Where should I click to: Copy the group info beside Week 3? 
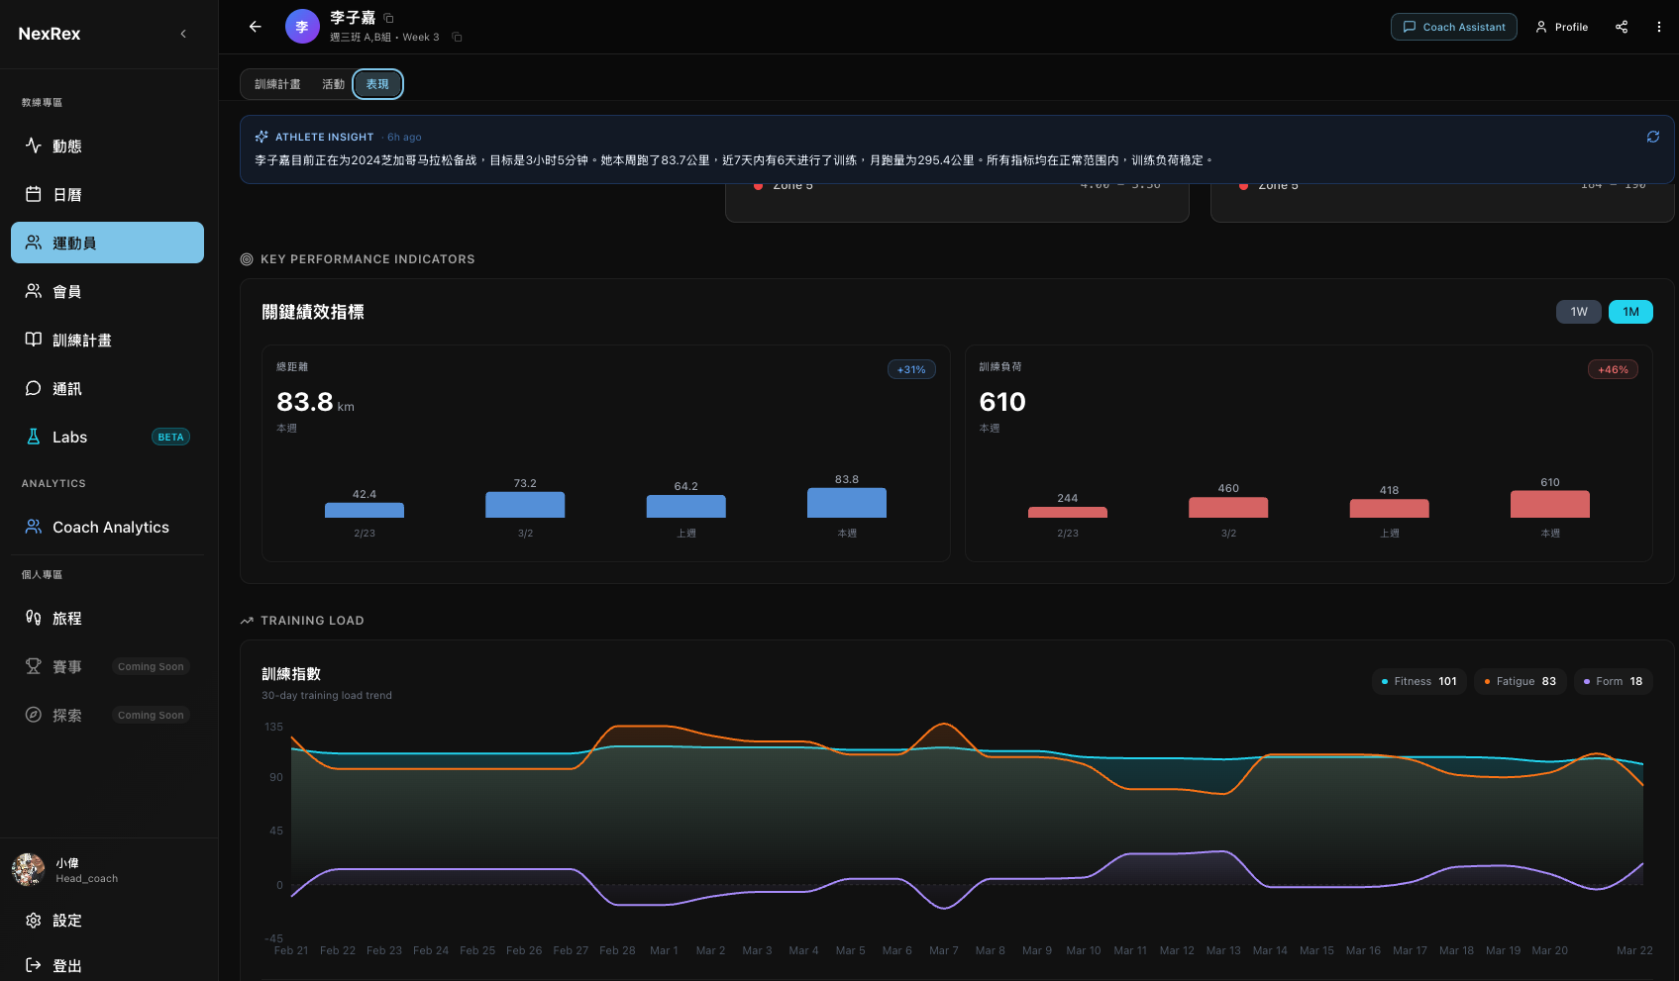(457, 38)
